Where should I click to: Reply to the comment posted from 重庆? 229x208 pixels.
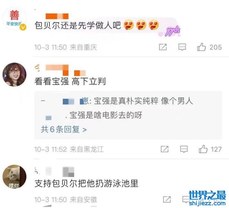pos(182,47)
